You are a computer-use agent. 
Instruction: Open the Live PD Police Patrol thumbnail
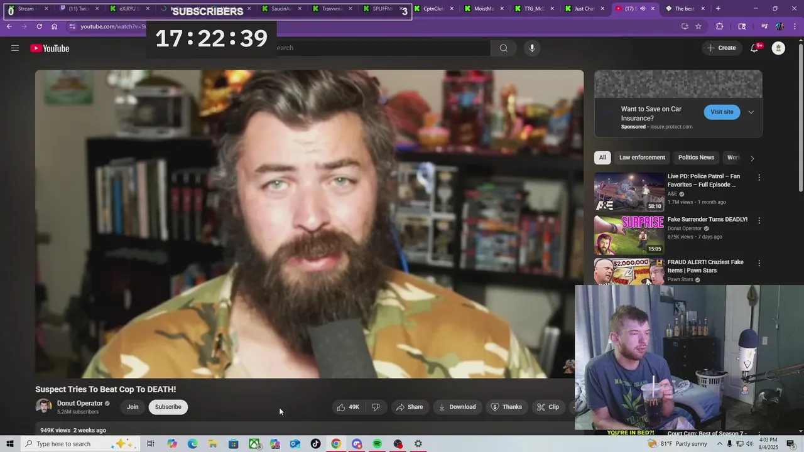[x=629, y=192]
